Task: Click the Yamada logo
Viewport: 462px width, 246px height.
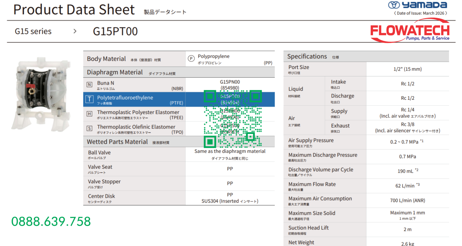Action: coord(417,5)
